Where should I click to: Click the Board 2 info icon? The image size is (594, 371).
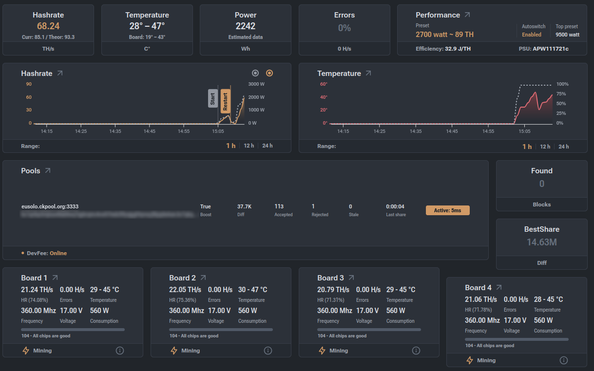(268, 351)
